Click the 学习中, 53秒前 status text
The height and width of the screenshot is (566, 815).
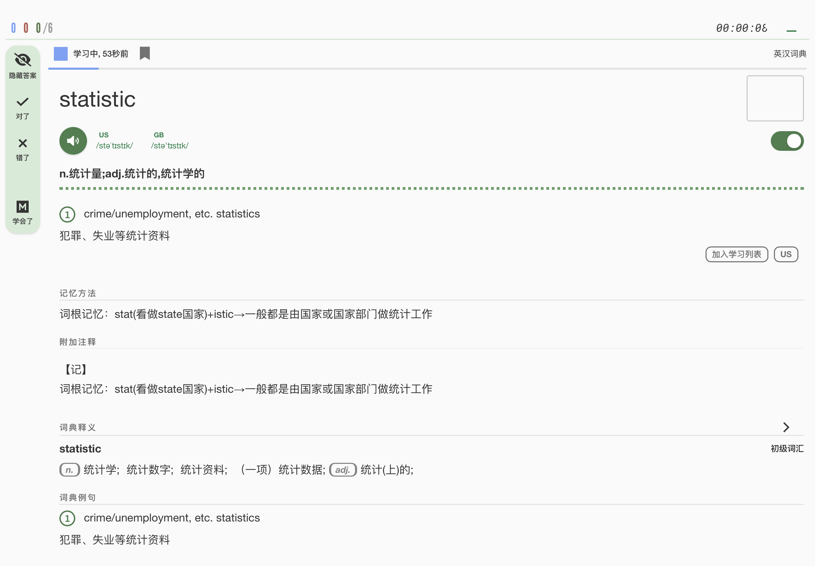[x=101, y=53]
